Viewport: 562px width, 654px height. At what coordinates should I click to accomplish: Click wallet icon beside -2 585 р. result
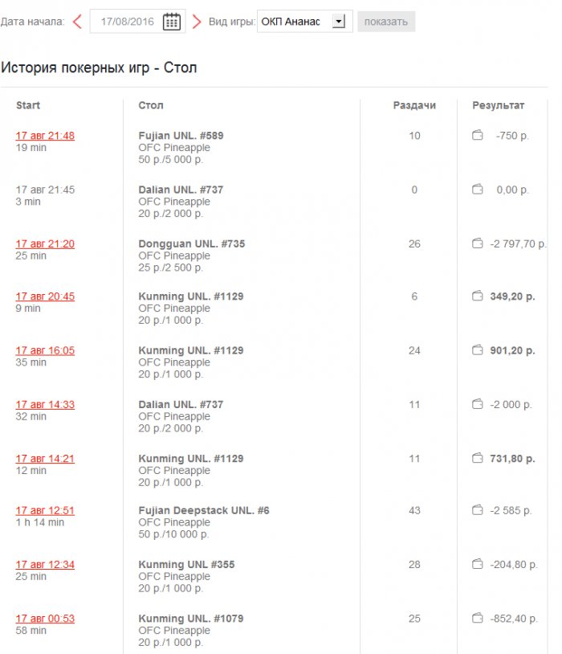click(x=478, y=510)
